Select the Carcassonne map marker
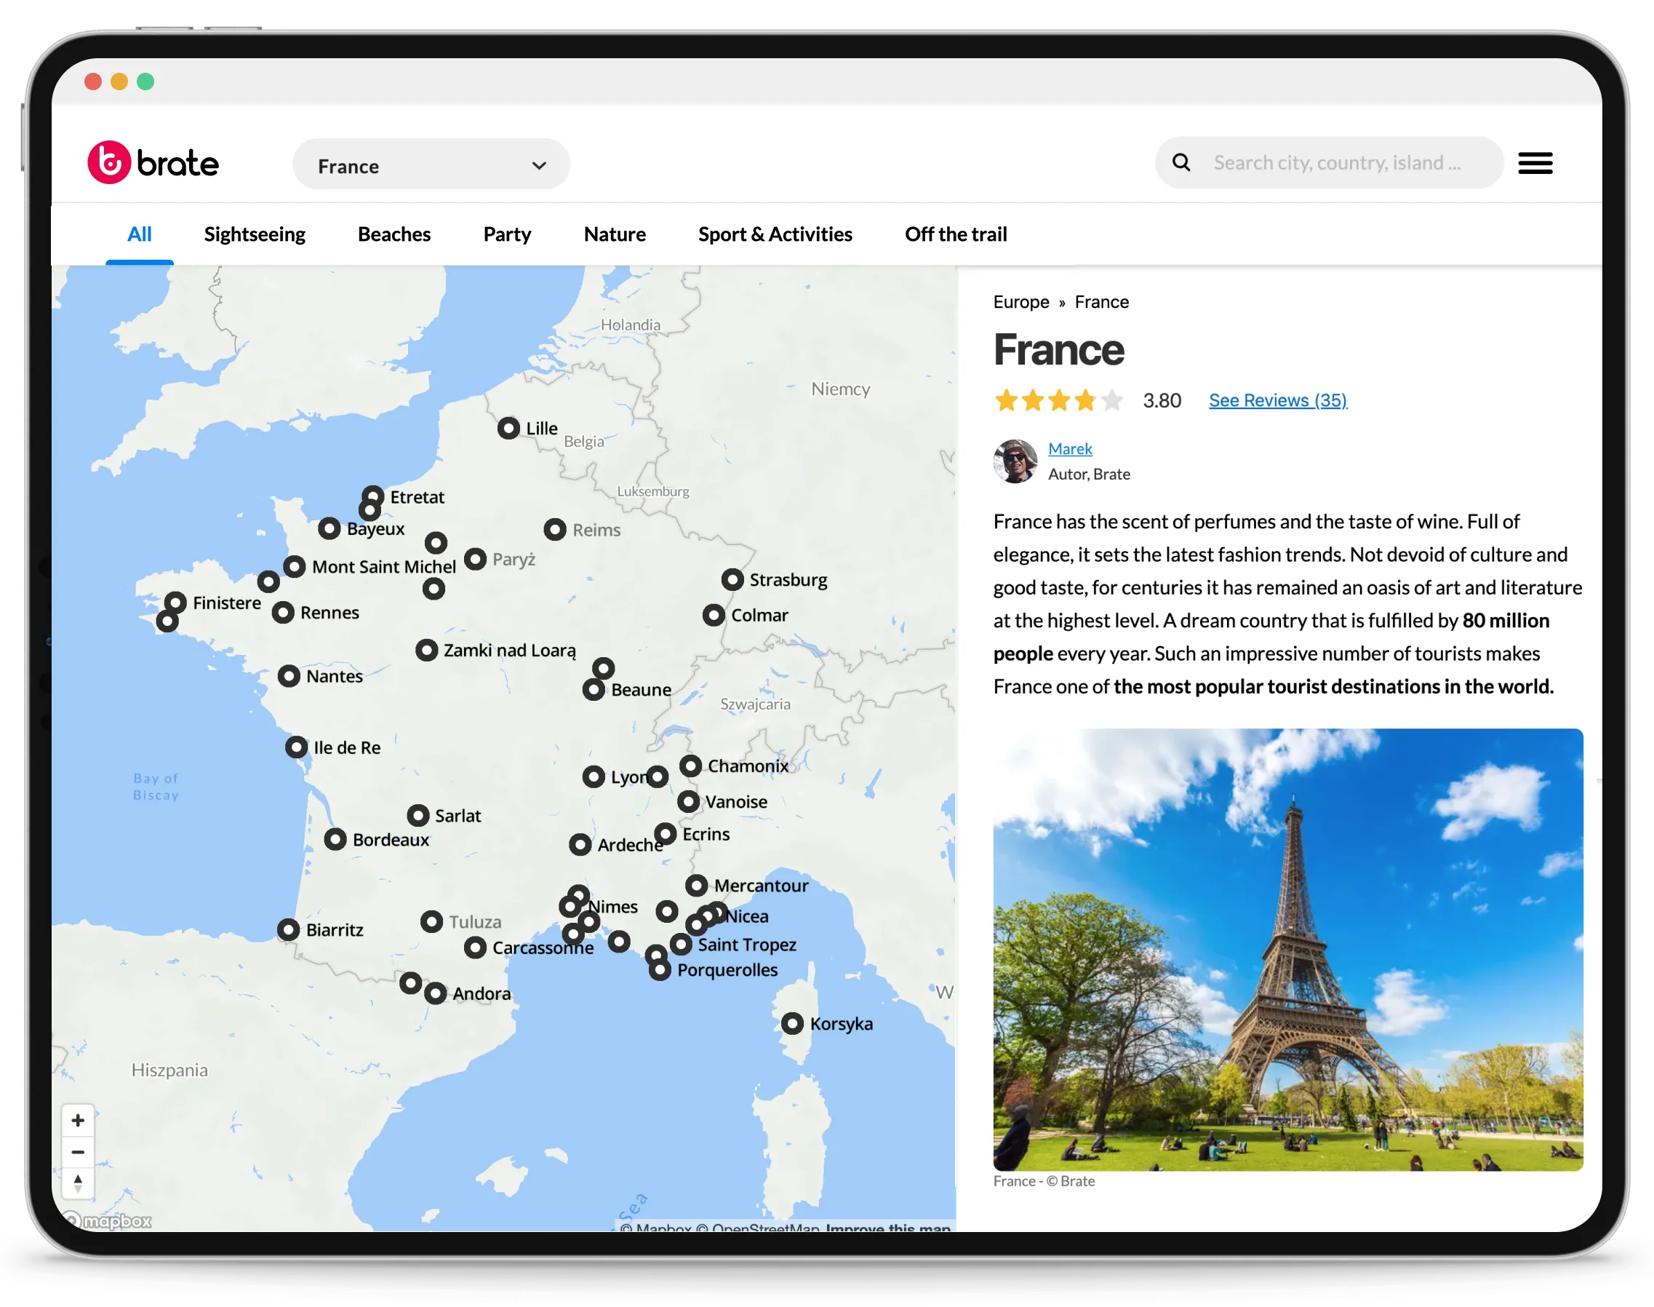1654x1307 pixels. pyautogui.click(x=476, y=948)
